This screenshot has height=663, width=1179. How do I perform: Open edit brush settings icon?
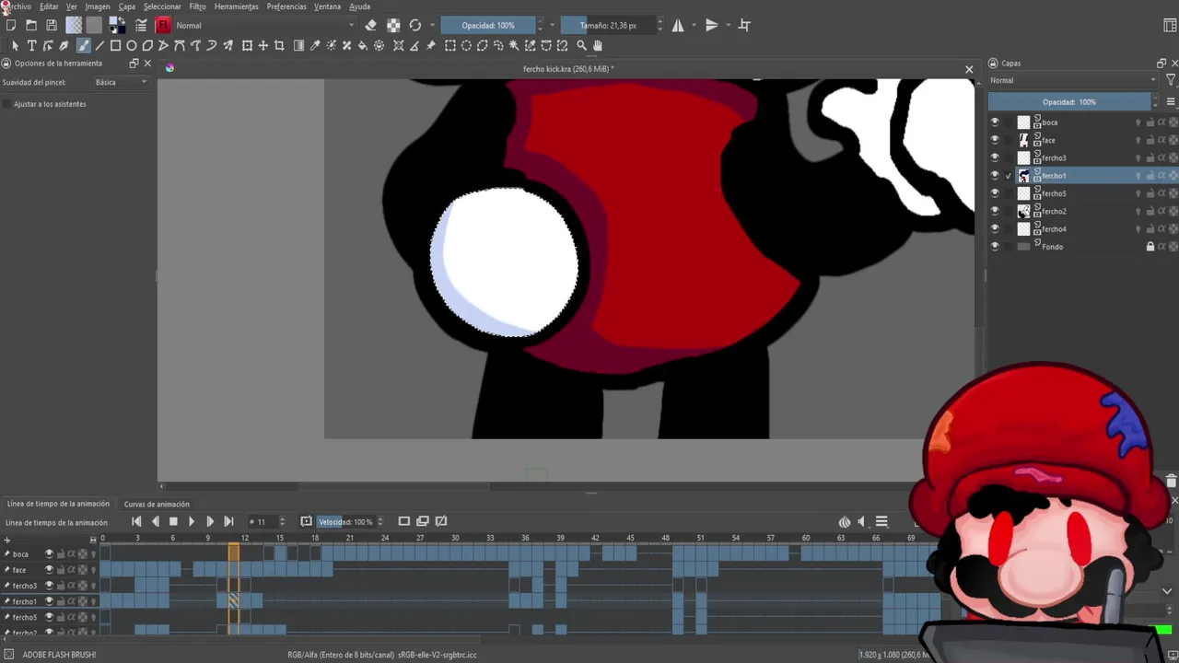[x=141, y=26]
